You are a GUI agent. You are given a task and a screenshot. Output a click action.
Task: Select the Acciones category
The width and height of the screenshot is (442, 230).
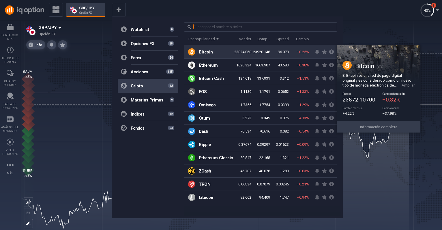[148, 72]
